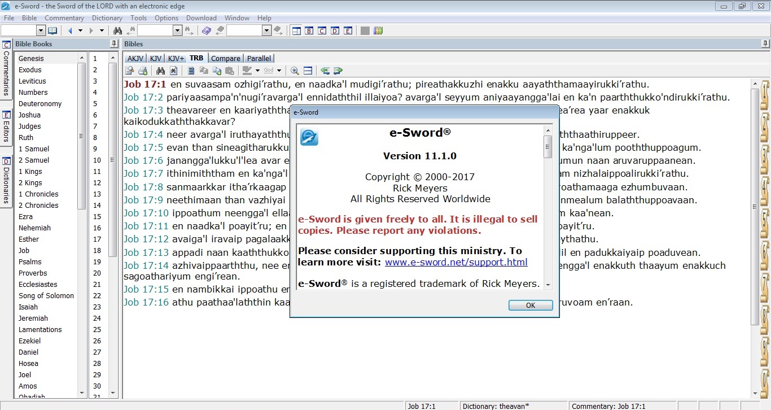
Task: Click the e-Sword logo in About dialog
Action: point(309,137)
